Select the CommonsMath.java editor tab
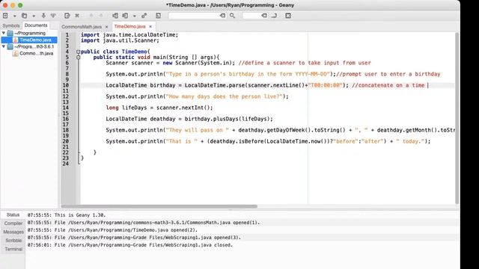Image resolution: width=479 pixels, height=269 pixels. pos(82,27)
